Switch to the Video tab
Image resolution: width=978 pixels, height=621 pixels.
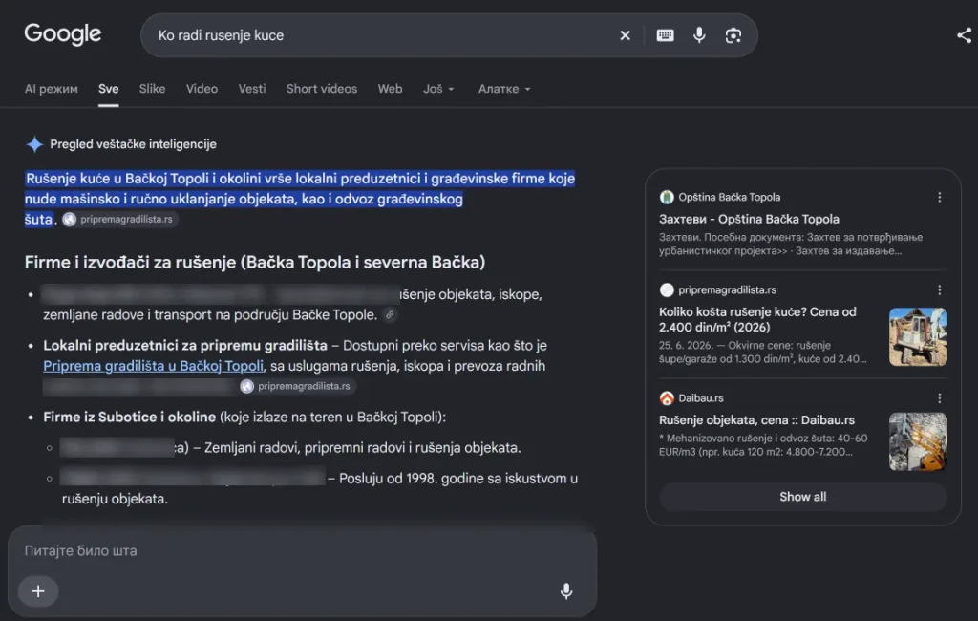pos(202,89)
